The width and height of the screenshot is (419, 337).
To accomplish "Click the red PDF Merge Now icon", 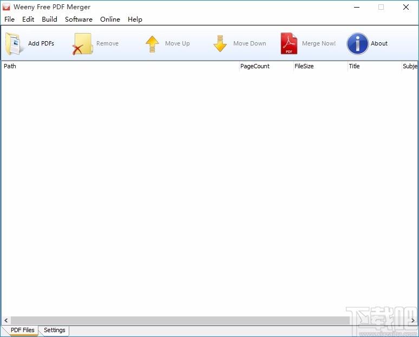I will point(289,43).
